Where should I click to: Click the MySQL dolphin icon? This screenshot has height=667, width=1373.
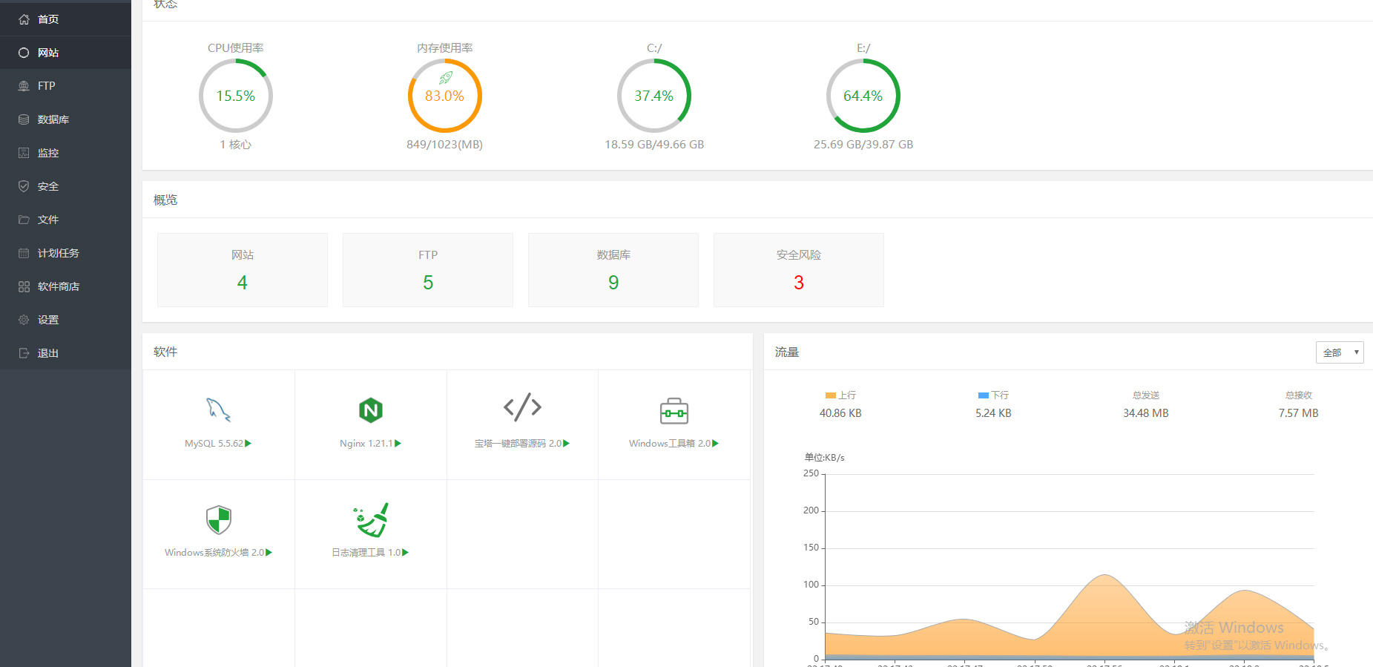pos(218,410)
